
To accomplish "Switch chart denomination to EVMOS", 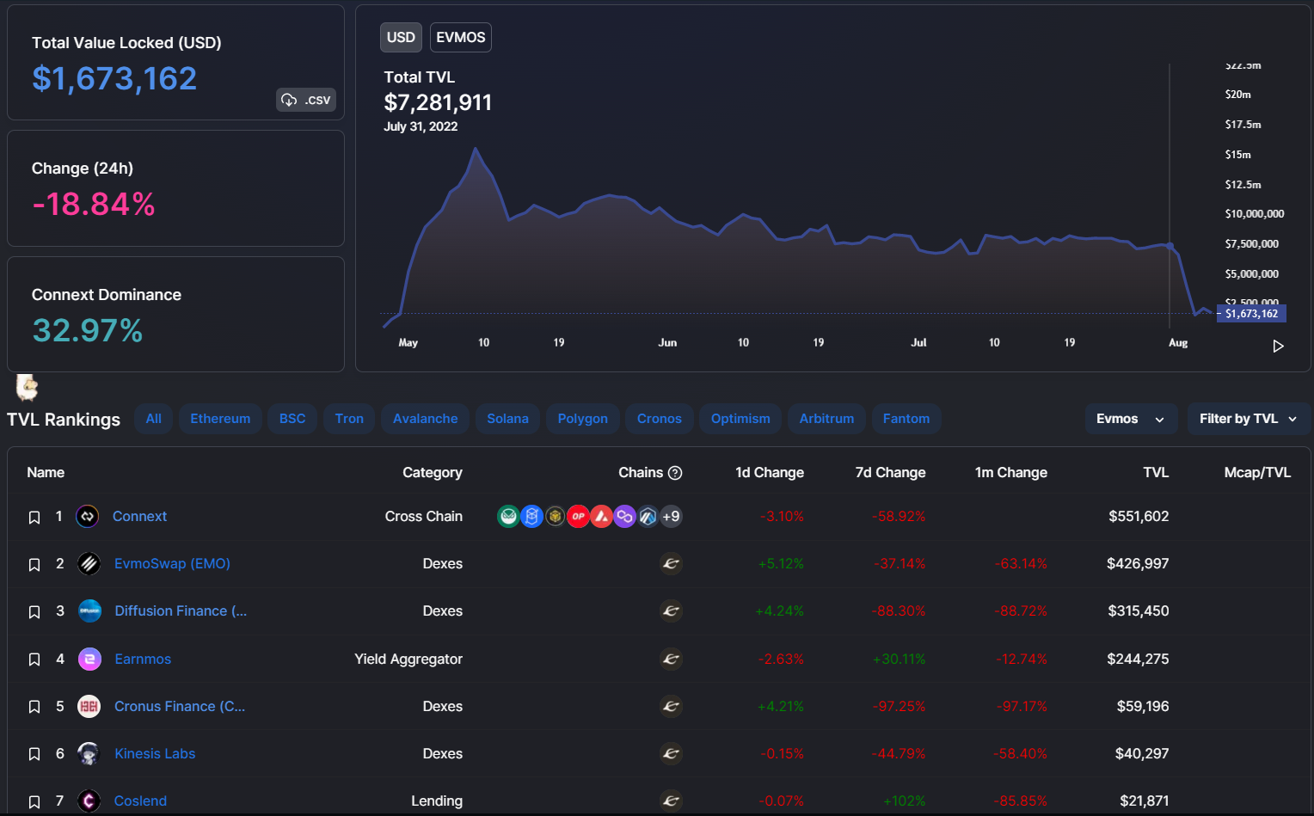I will pyautogui.click(x=461, y=37).
